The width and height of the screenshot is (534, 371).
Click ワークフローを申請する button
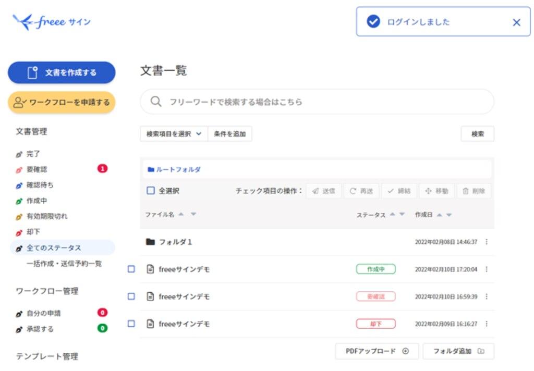tap(62, 102)
